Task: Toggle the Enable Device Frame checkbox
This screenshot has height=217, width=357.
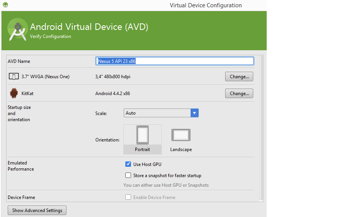Action: (x=128, y=197)
